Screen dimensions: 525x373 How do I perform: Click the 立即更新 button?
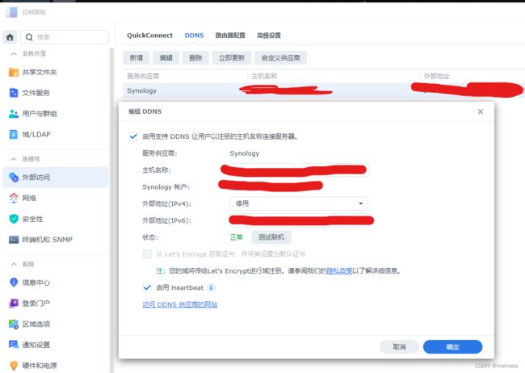coord(232,57)
